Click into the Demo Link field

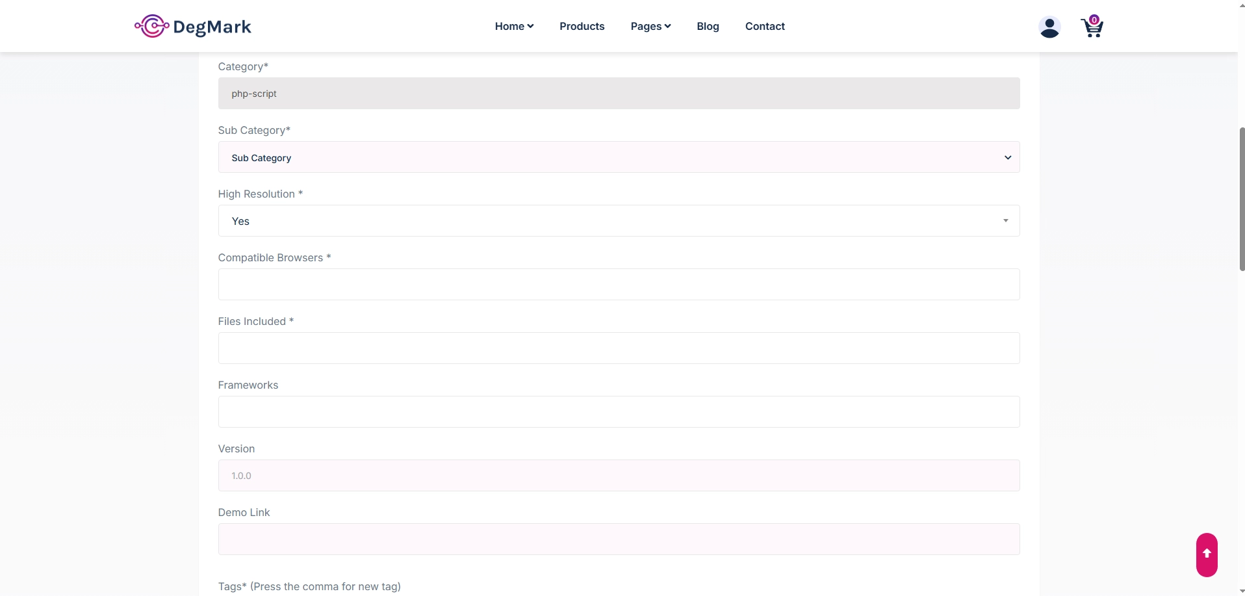click(618, 539)
